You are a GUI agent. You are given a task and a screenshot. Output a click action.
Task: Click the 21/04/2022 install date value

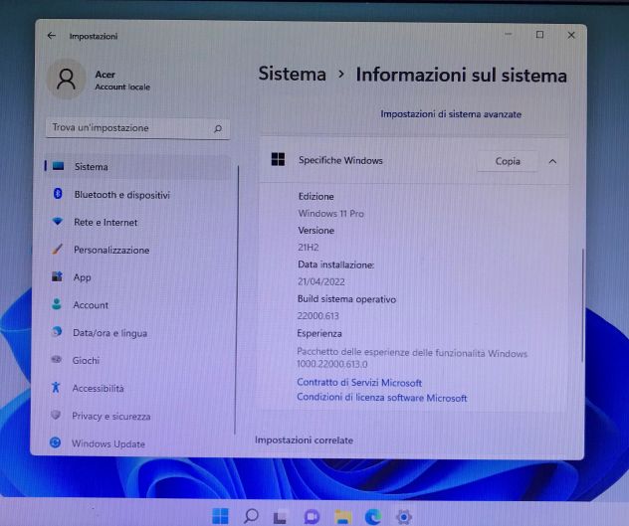[320, 281]
